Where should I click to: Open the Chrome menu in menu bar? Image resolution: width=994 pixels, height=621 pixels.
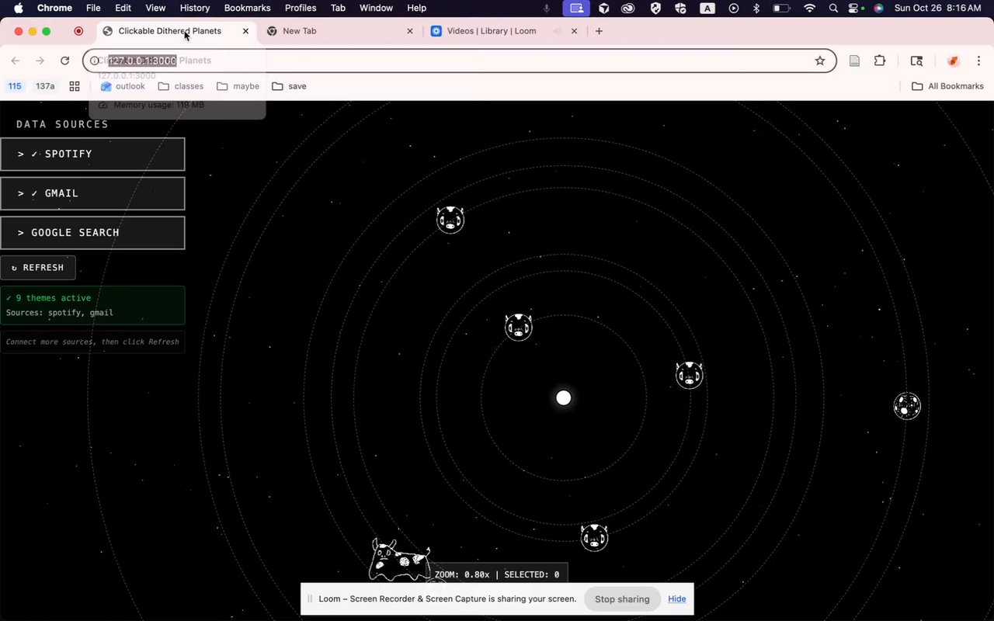click(x=55, y=8)
